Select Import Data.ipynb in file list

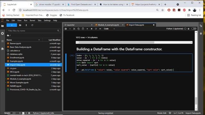click(33, 65)
